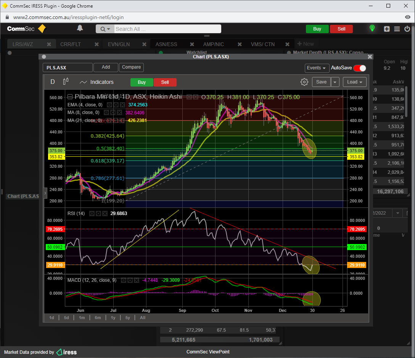Click Buy in the chart toolbar

142,82
